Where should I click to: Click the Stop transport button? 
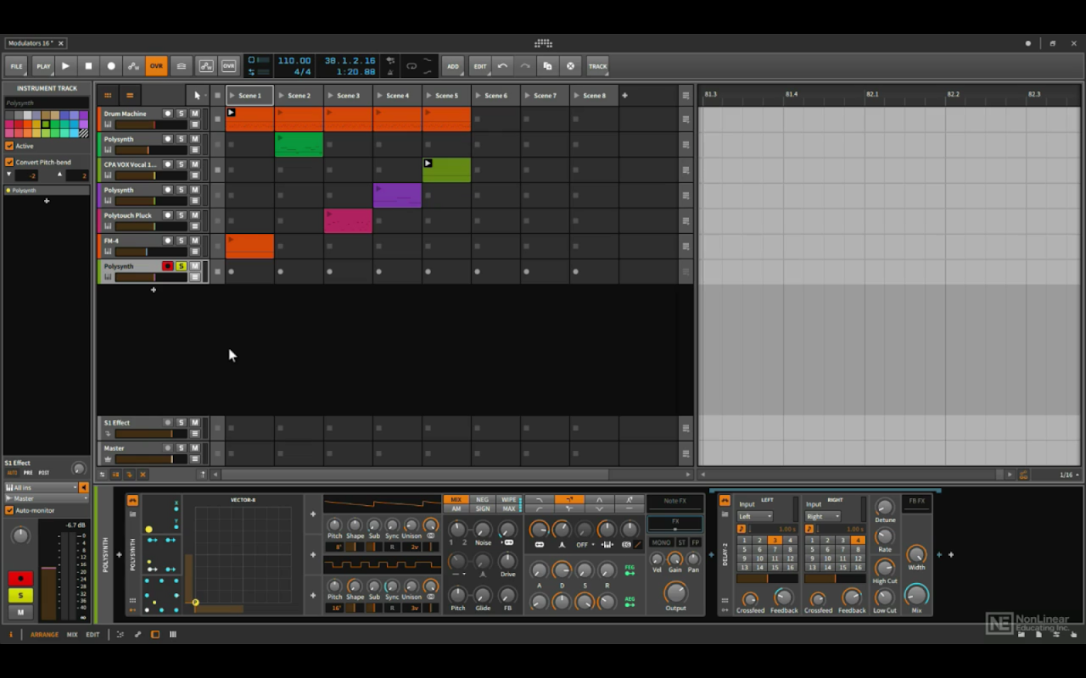point(88,66)
